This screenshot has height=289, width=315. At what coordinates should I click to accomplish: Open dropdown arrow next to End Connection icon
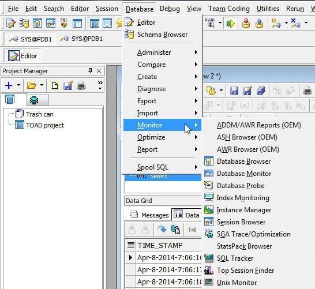click(306, 22)
